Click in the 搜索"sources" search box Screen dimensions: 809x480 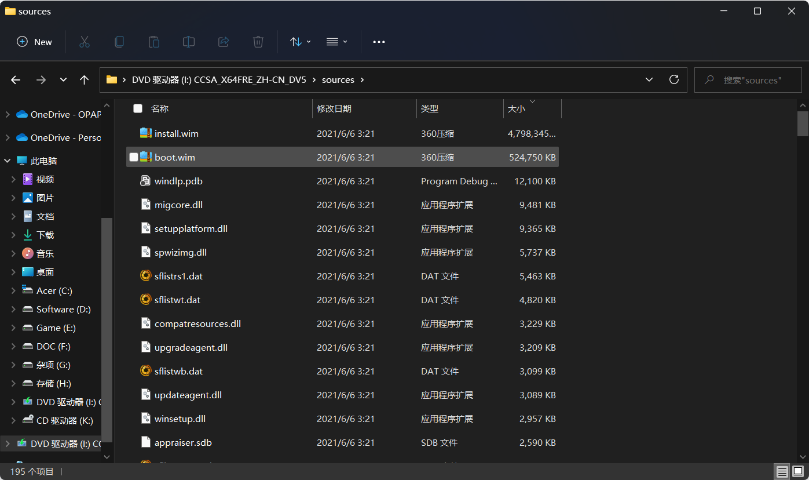pos(748,80)
